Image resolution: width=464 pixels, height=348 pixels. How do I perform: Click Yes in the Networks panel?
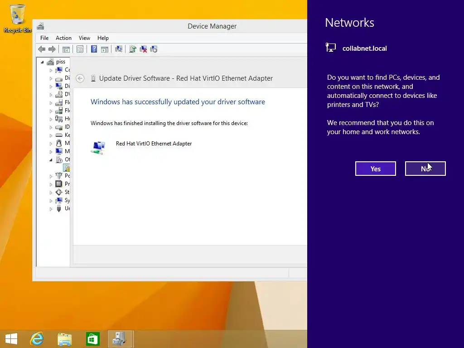[x=376, y=169]
